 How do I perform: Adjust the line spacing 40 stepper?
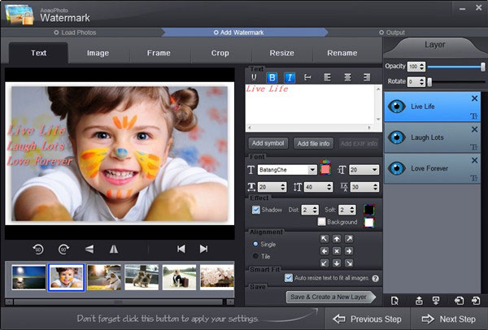(329, 187)
